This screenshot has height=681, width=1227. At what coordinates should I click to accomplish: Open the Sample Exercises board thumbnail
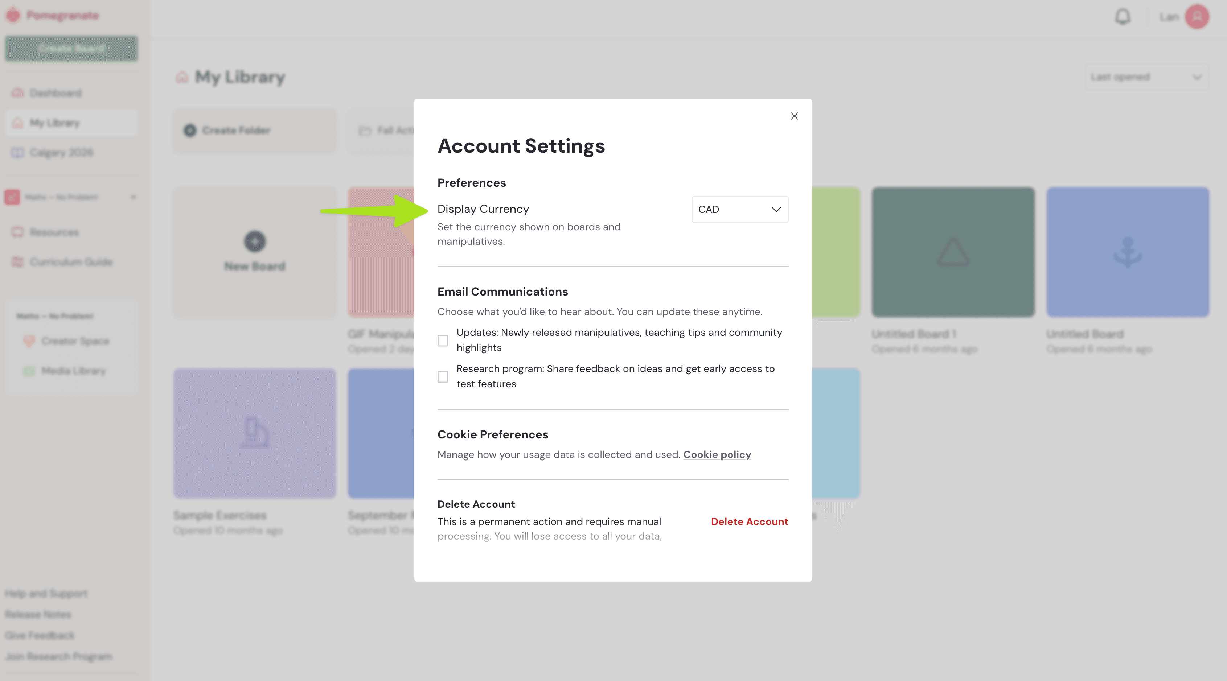[254, 433]
